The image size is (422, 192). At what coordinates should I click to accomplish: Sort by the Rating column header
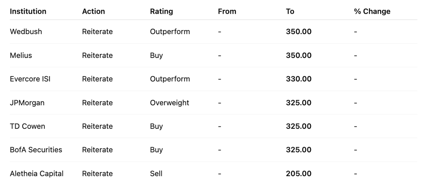[x=161, y=11]
